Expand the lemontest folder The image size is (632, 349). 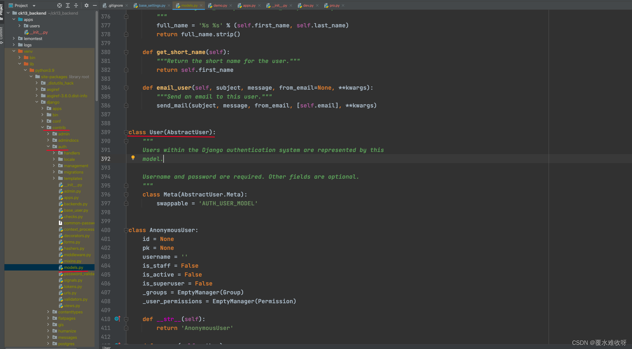pyautogui.click(x=14, y=38)
